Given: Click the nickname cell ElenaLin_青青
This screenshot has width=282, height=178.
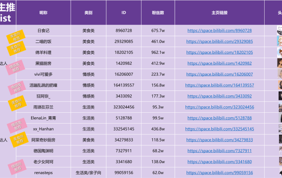Looking at the screenshot, I should point(44,118).
